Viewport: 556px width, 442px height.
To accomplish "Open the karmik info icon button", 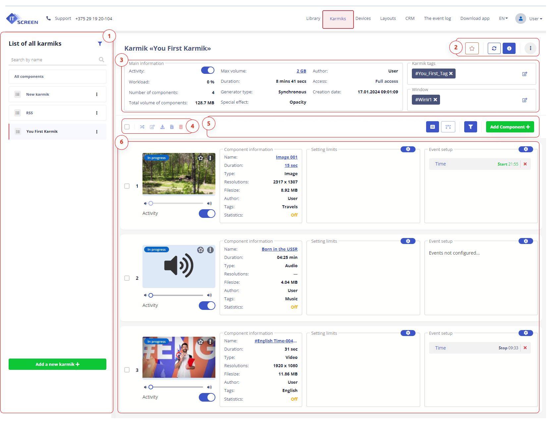I will tap(509, 48).
